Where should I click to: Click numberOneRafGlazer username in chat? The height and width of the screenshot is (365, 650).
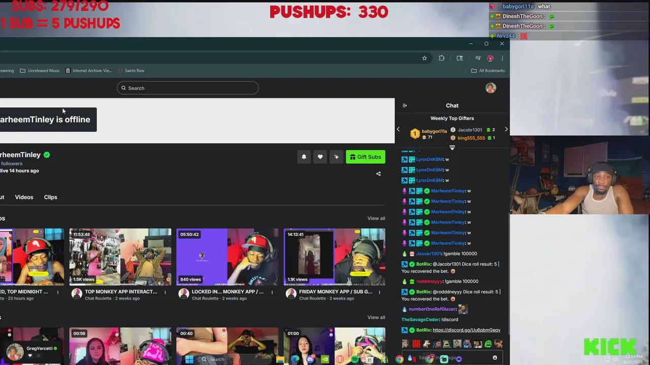(x=432, y=309)
